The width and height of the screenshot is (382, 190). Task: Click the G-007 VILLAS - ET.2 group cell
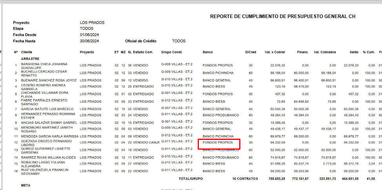point(176,108)
